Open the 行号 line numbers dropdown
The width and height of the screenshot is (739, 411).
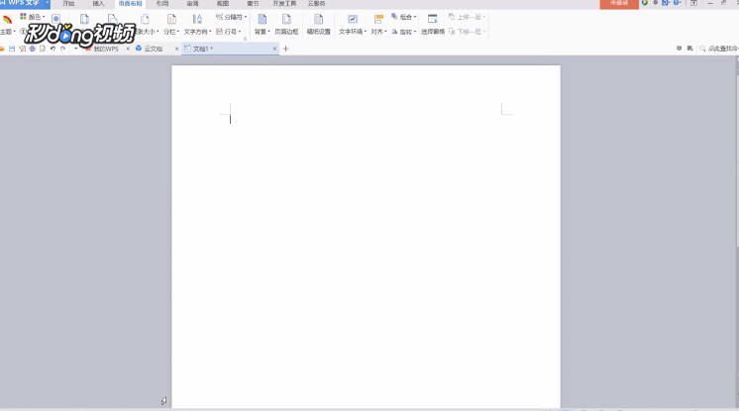click(229, 32)
